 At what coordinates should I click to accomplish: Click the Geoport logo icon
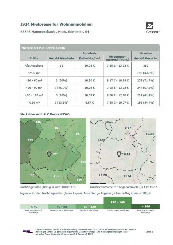point(149,26)
